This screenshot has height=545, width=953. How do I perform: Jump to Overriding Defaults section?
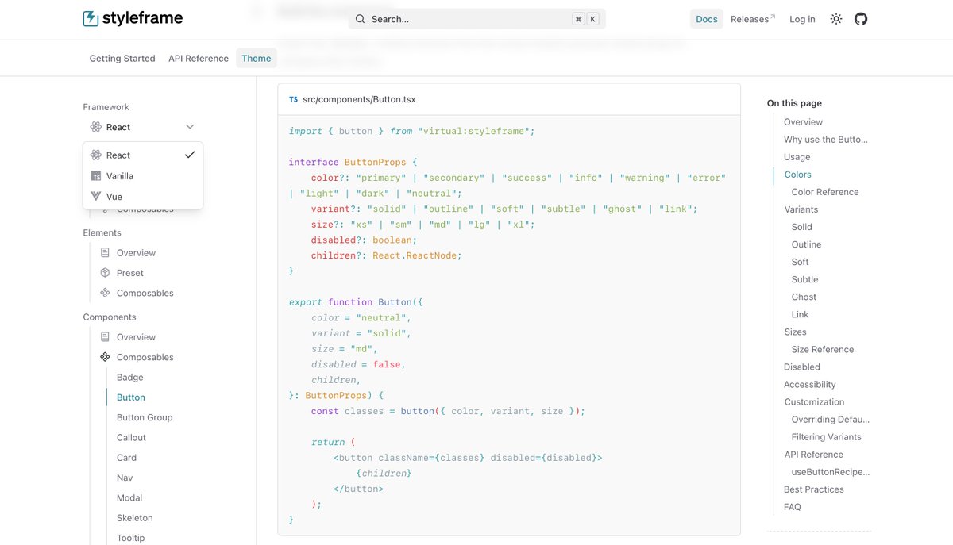[831, 420]
